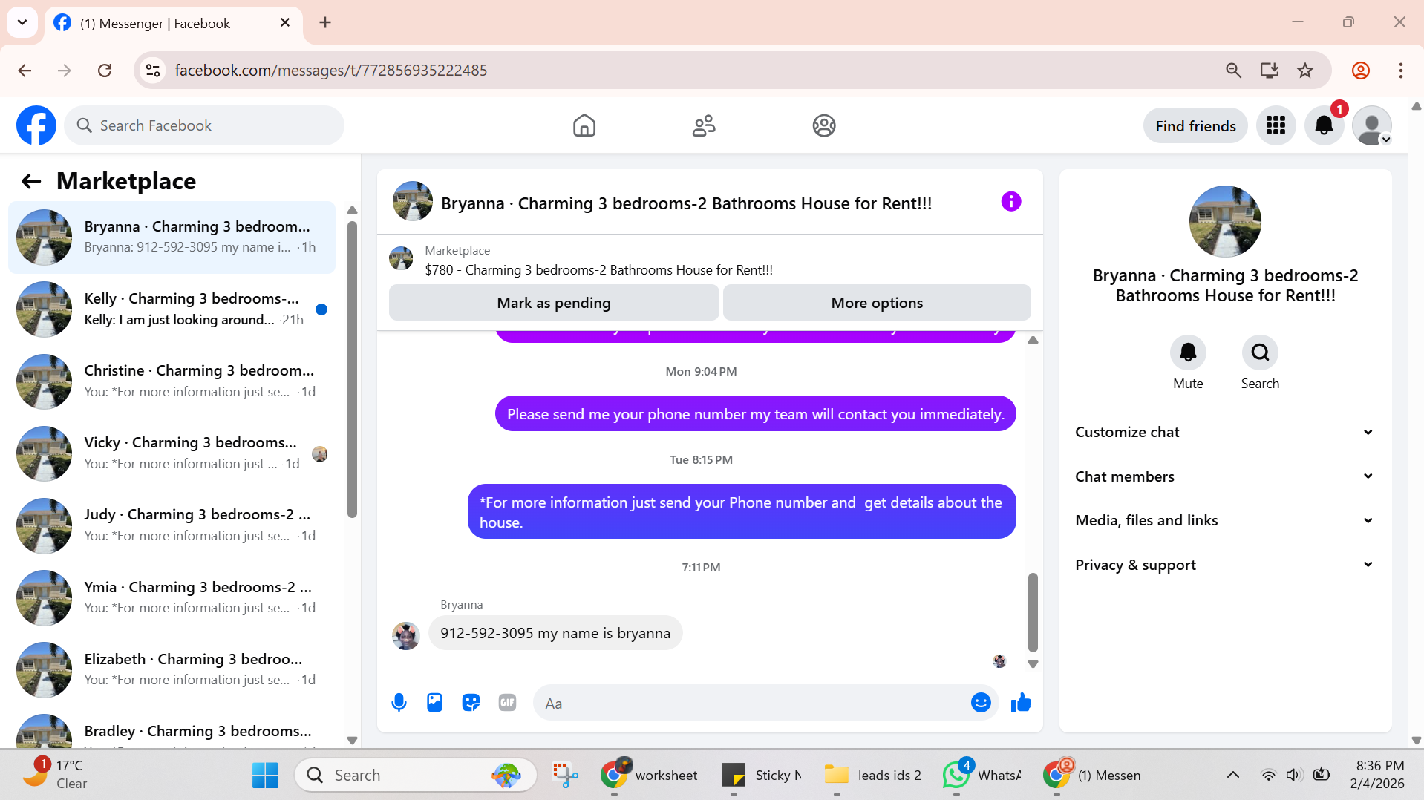Open the Friends icon in top navigation
The width and height of the screenshot is (1424, 800).
pos(704,125)
